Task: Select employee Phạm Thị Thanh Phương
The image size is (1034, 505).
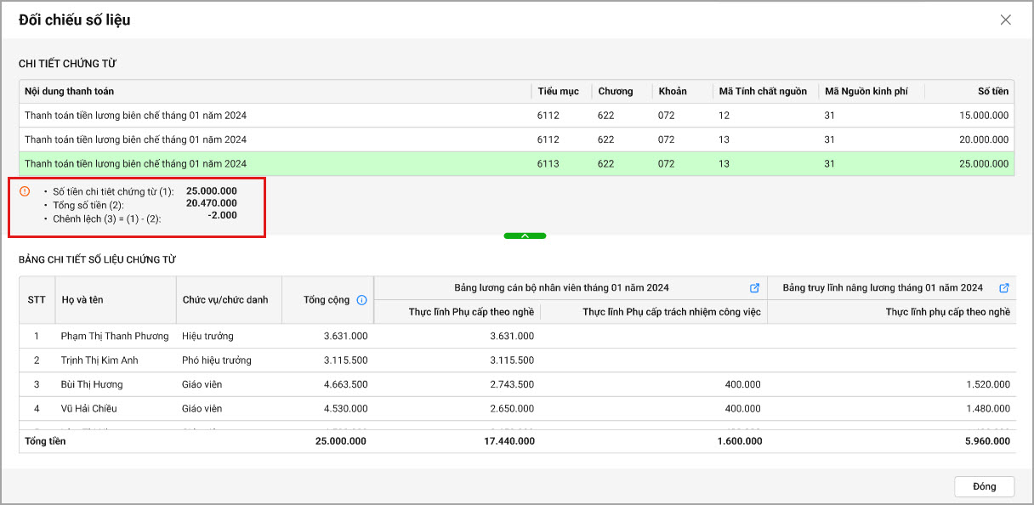Action: coord(115,336)
